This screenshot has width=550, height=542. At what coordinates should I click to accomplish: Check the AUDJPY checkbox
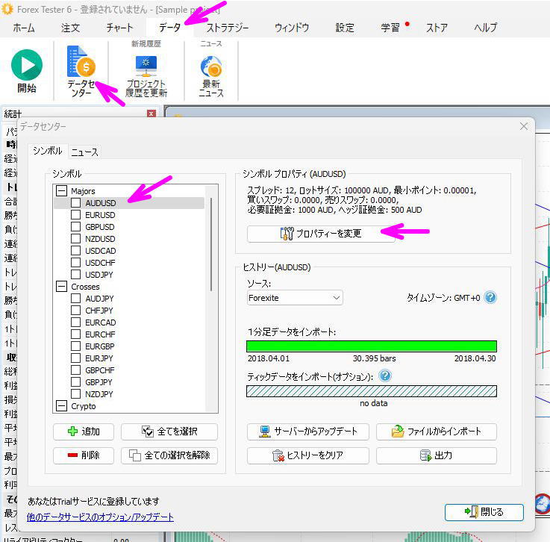pyautogui.click(x=76, y=298)
